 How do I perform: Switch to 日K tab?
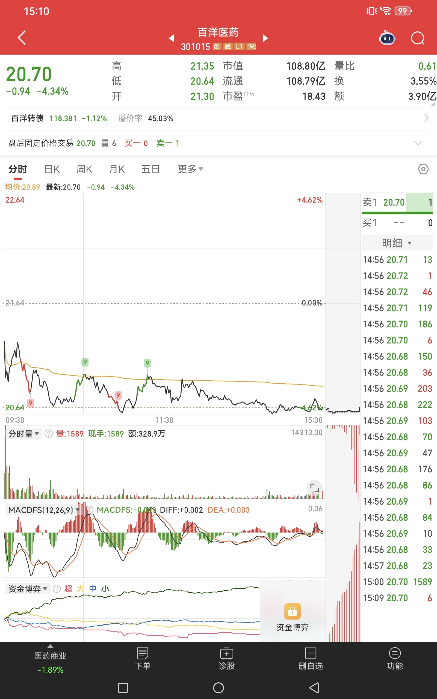click(x=52, y=169)
